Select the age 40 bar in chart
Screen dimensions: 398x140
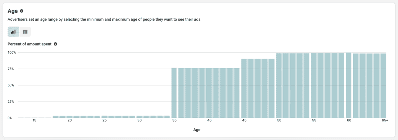[x=209, y=93]
